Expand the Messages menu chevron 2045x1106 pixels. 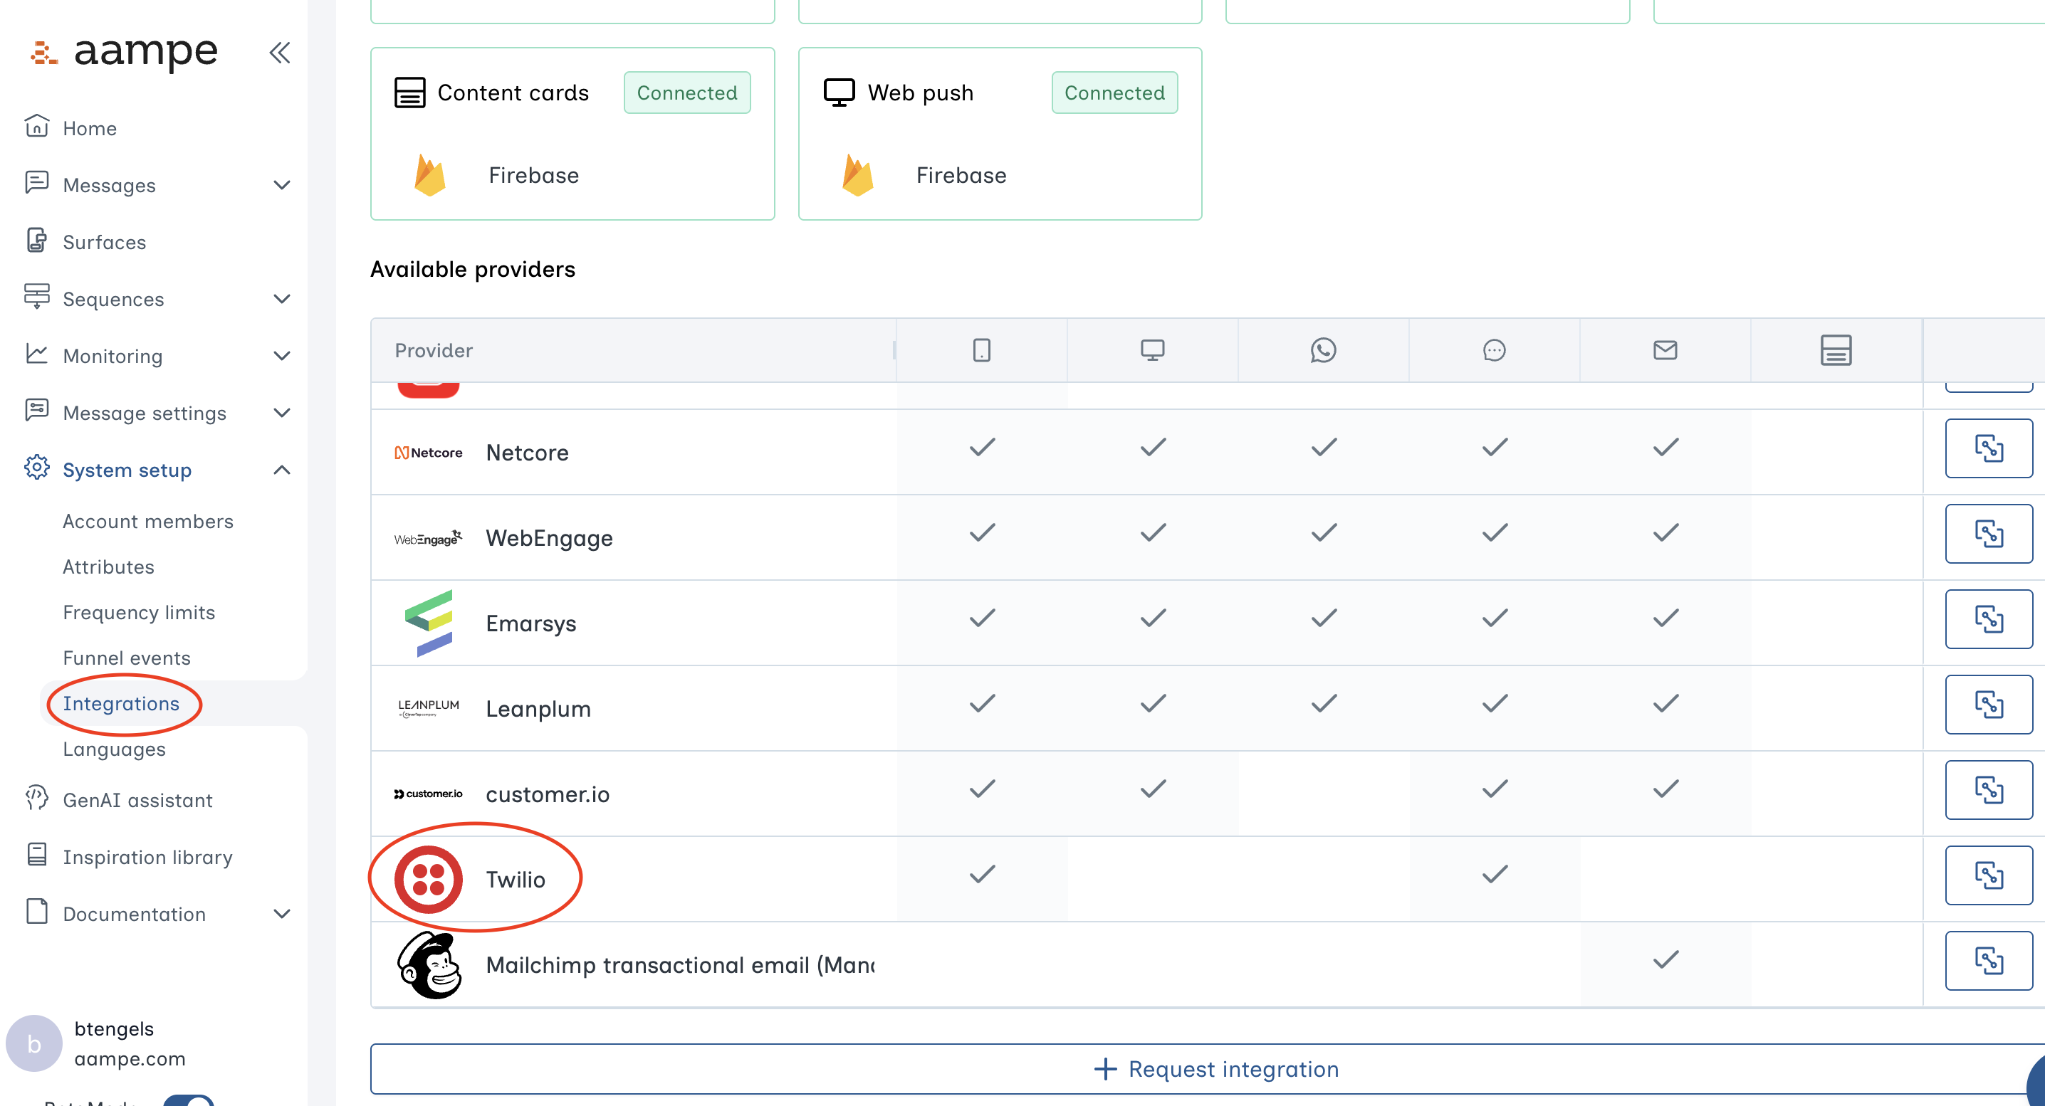pos(282,185)
